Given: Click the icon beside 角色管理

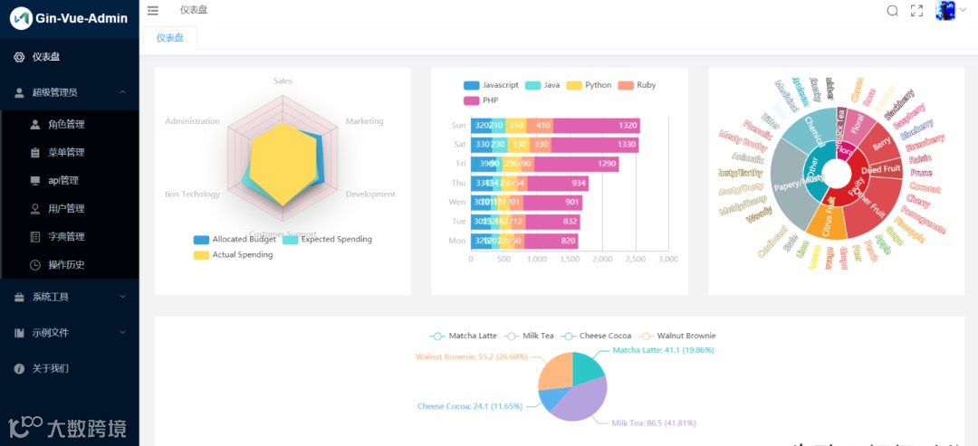Looking at the screenshot, I should 35,124.
